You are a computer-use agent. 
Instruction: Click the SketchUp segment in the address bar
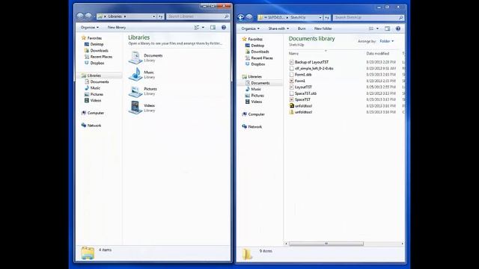click(298, 18)
